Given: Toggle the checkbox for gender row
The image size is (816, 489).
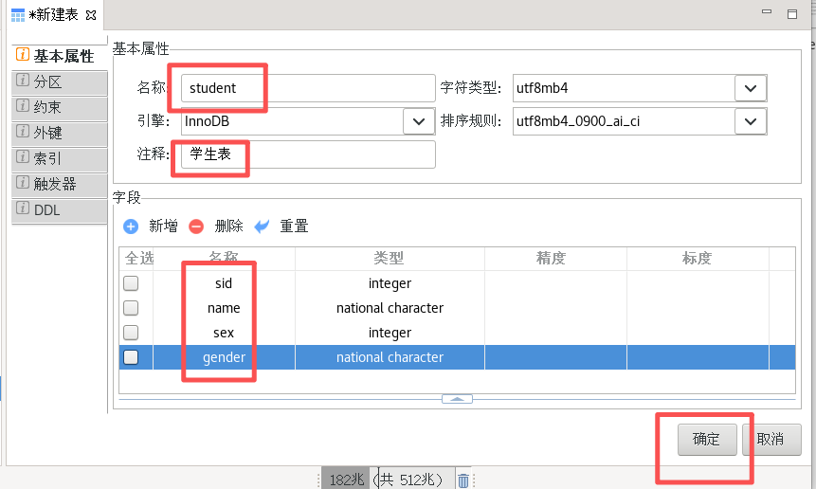Looking at the screenshot, I should click(x=131, y=357).
